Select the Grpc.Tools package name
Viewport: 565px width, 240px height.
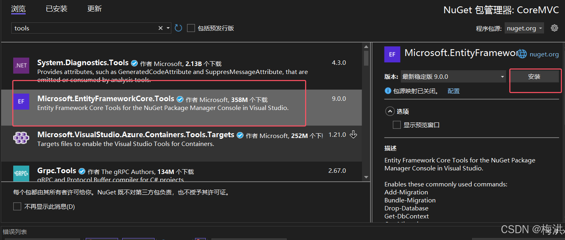click(x=57, y=171)
